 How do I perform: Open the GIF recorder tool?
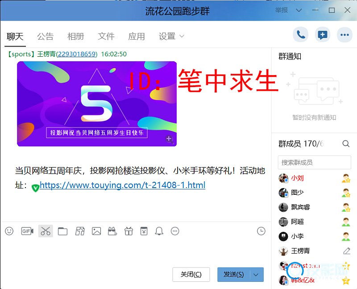pos(27,231)
